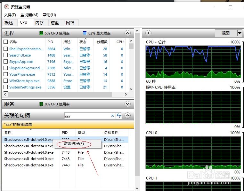Screen dimensions: 244x191
Task: Click the CPU 0 usage graph
Action: (193, 152)
